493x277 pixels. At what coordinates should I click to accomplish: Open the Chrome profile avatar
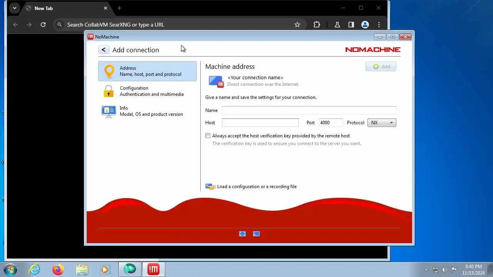pyautogui.click(x=365, y=25)
